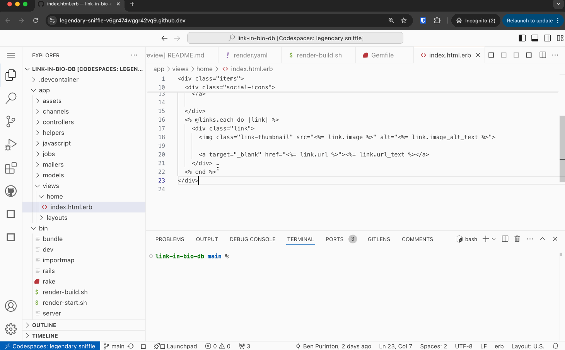Bookmark this page with star icon
The width and height of the screenshot is (565, 350).
[404, 20]
